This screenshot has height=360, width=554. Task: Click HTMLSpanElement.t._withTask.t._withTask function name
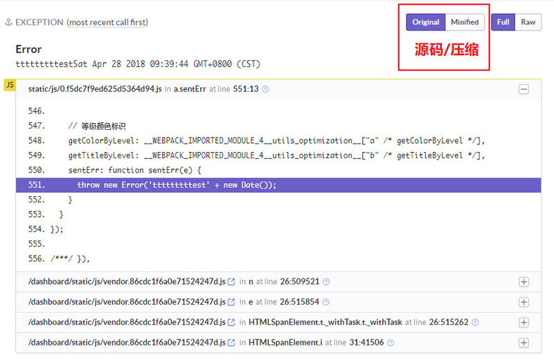(x=325, y=322)
